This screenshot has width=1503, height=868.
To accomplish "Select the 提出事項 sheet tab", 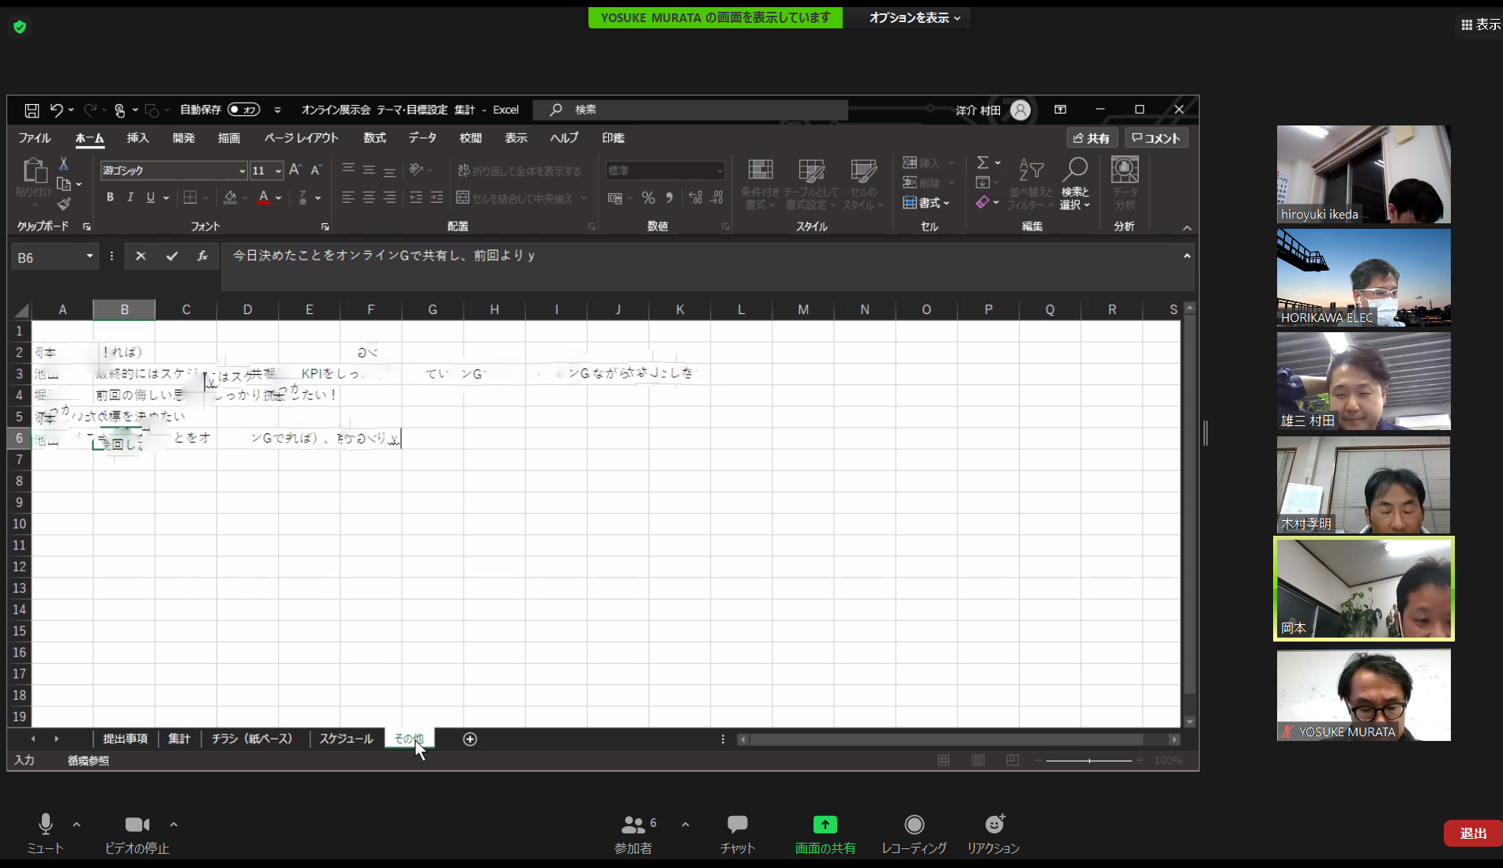I will pos(126,739).
